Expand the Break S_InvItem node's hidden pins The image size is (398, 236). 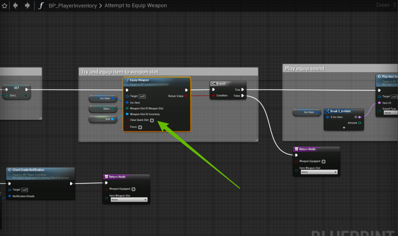click(x=344, y=128)
